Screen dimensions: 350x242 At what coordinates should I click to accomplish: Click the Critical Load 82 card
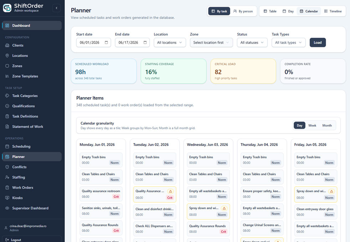[x=243, y=71]
